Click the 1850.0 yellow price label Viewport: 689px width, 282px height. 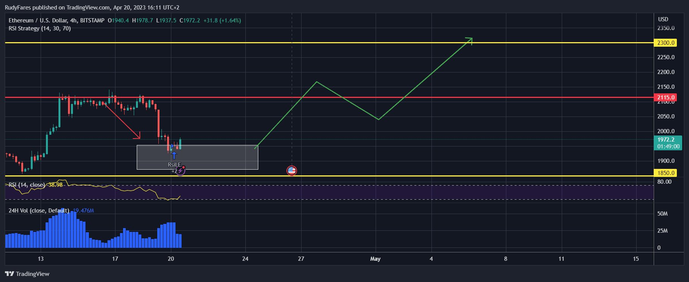666,173
